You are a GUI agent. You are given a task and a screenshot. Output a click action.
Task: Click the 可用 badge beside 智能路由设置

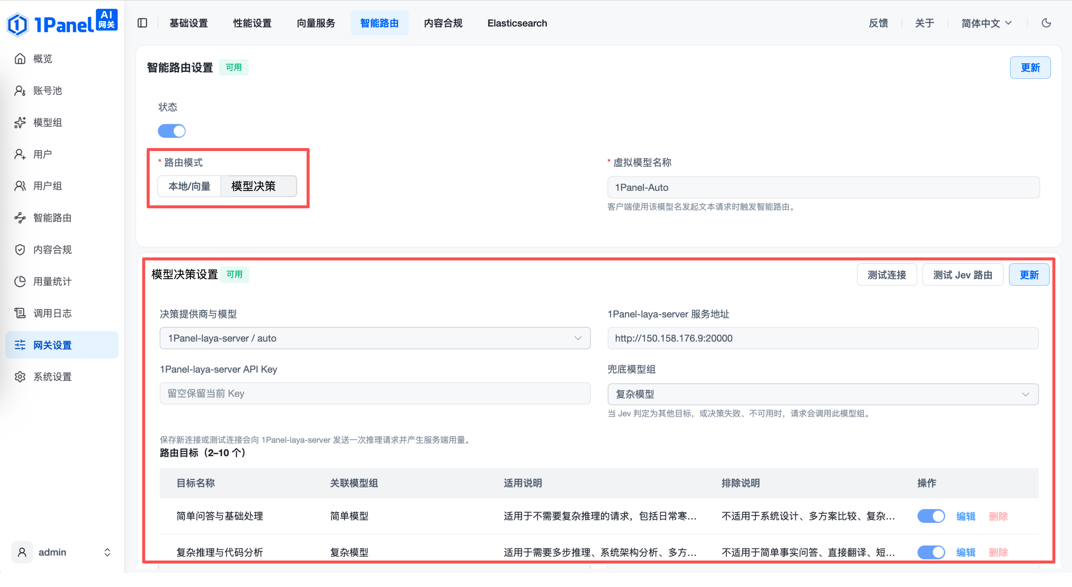pyautogui.click(x=233, y=67)
